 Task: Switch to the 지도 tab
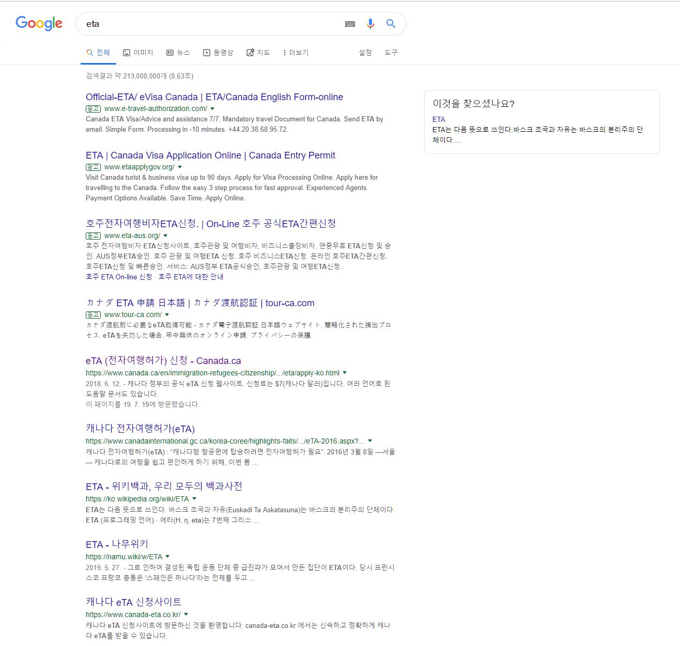coord(258,53)
